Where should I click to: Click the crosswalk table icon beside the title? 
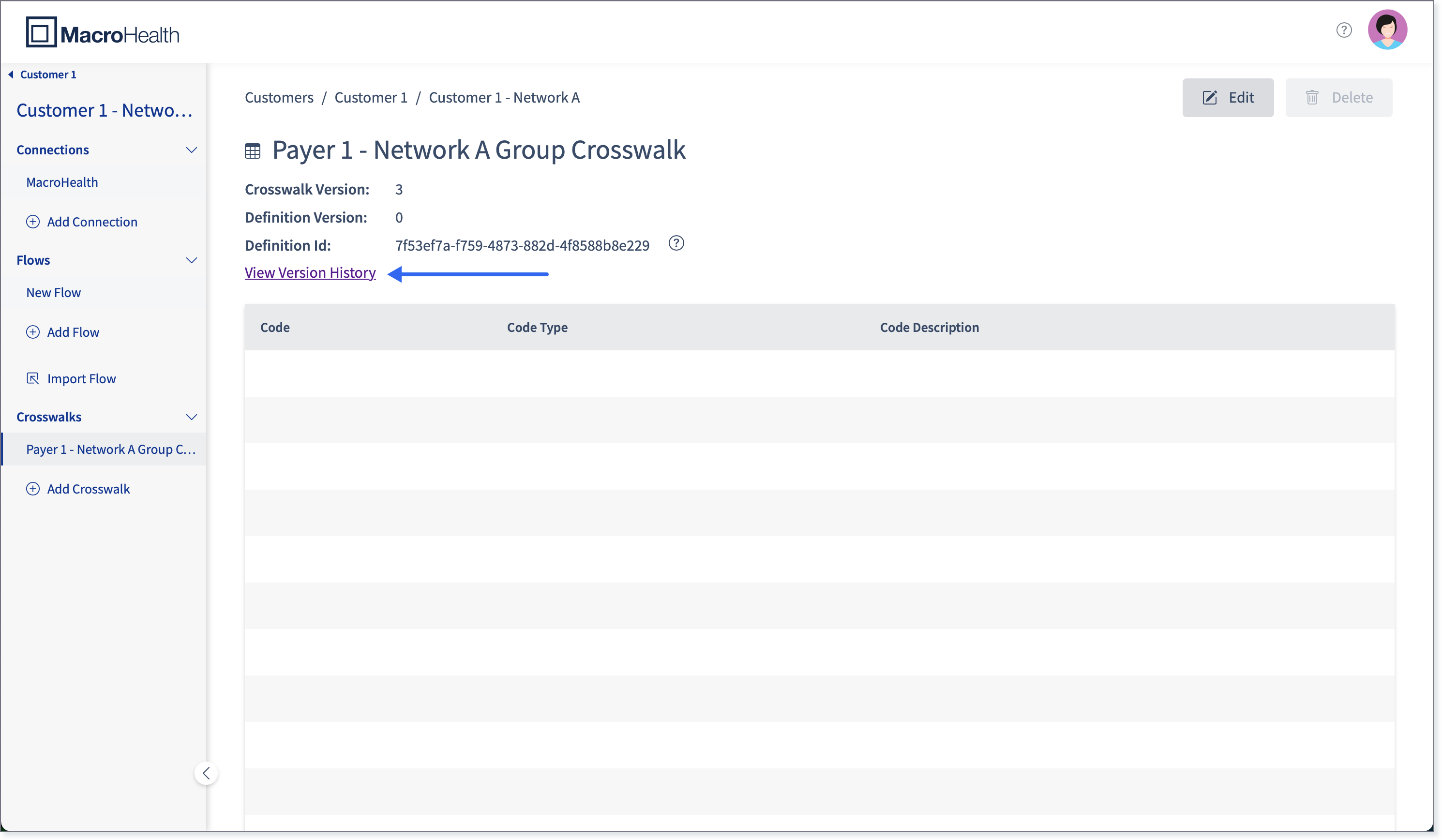(x=253, y=151)
